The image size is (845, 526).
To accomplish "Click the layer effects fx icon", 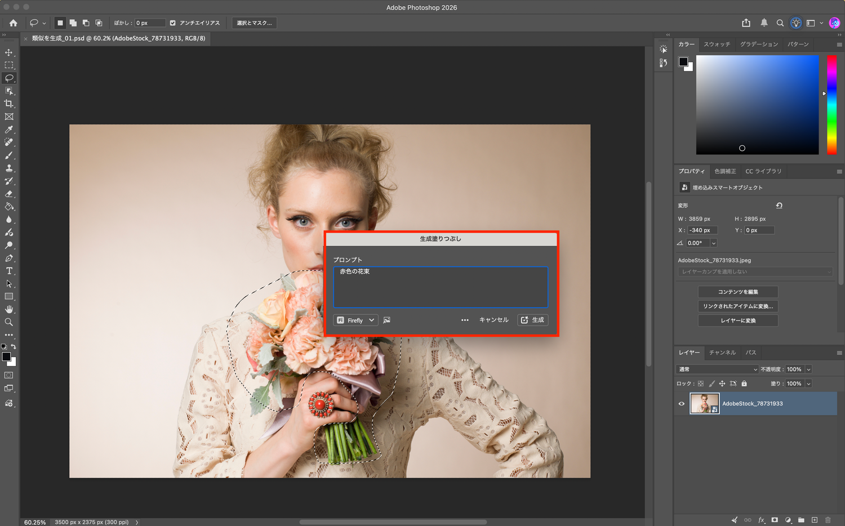I will coord(761,520).
